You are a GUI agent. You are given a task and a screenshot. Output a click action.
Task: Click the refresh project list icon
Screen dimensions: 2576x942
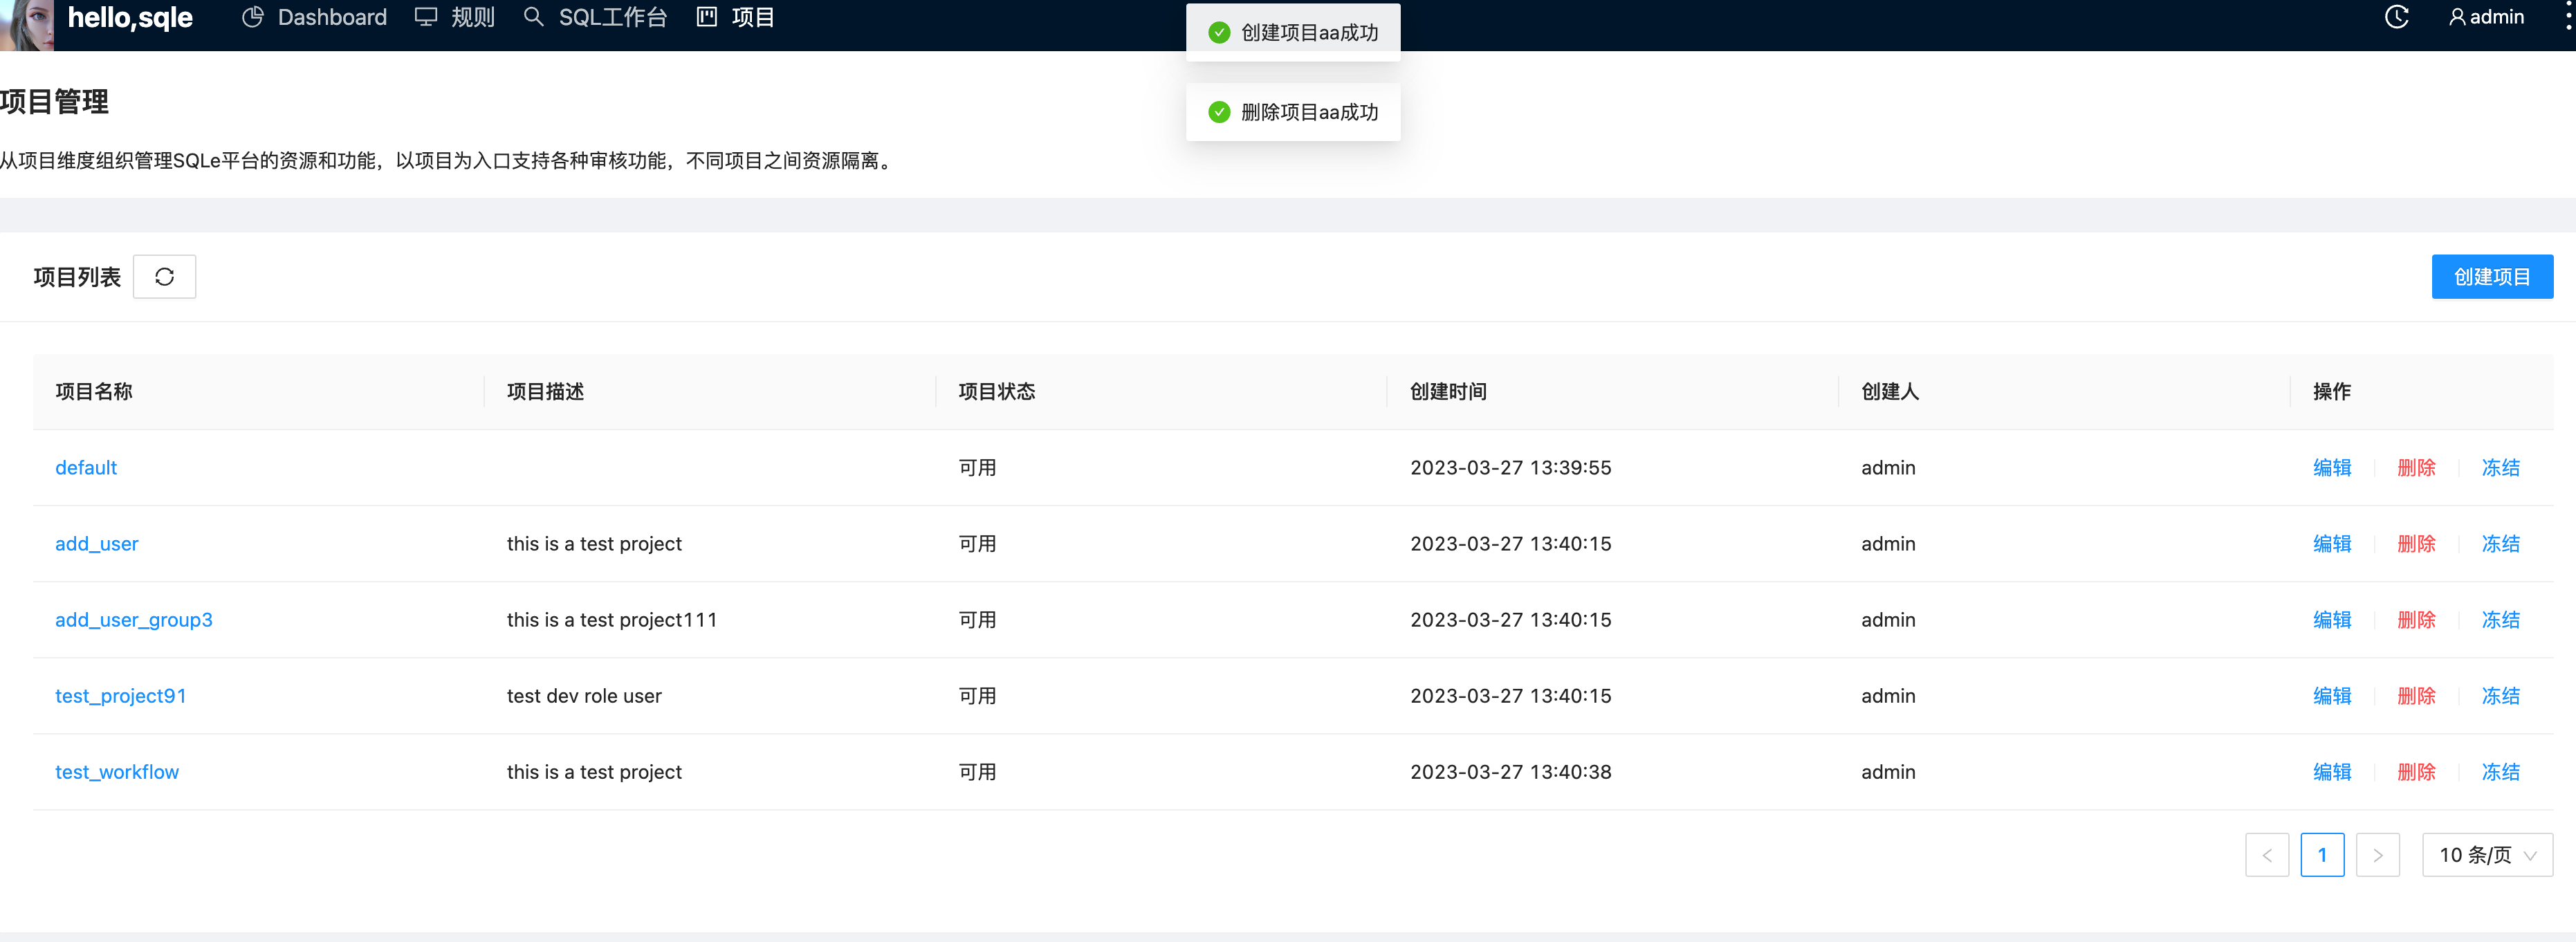tap(164, 277)
